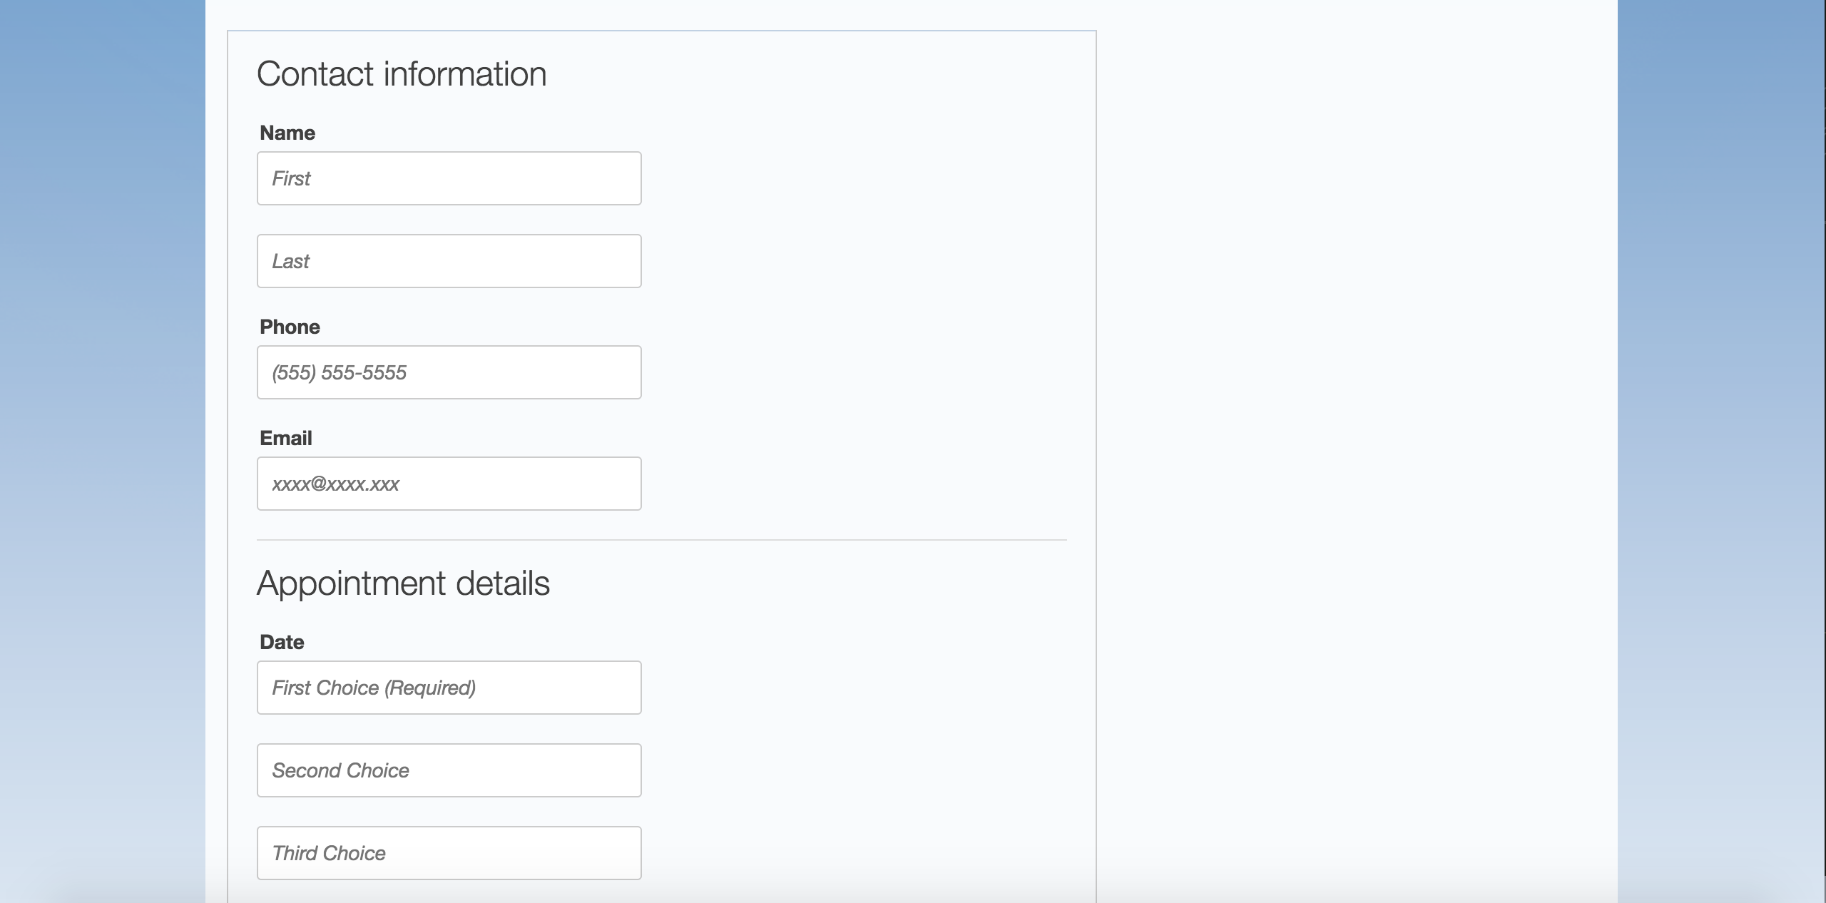The height and width of the screenshot is (903, 1826).
Task: Click the blue page background on the left
Action: click(103, 428)
